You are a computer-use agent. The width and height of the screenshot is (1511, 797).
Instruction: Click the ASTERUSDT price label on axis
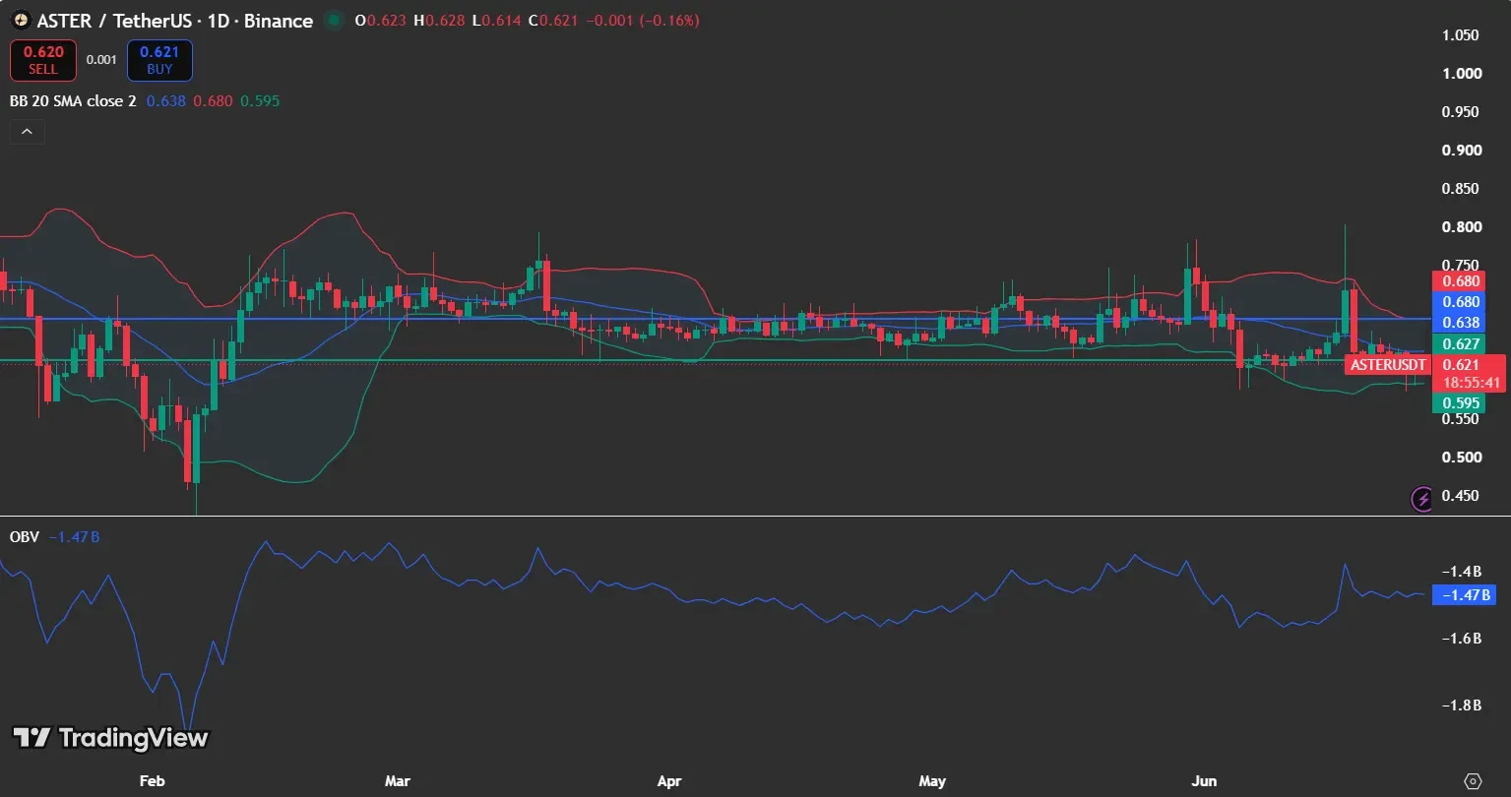(1387, 364)
